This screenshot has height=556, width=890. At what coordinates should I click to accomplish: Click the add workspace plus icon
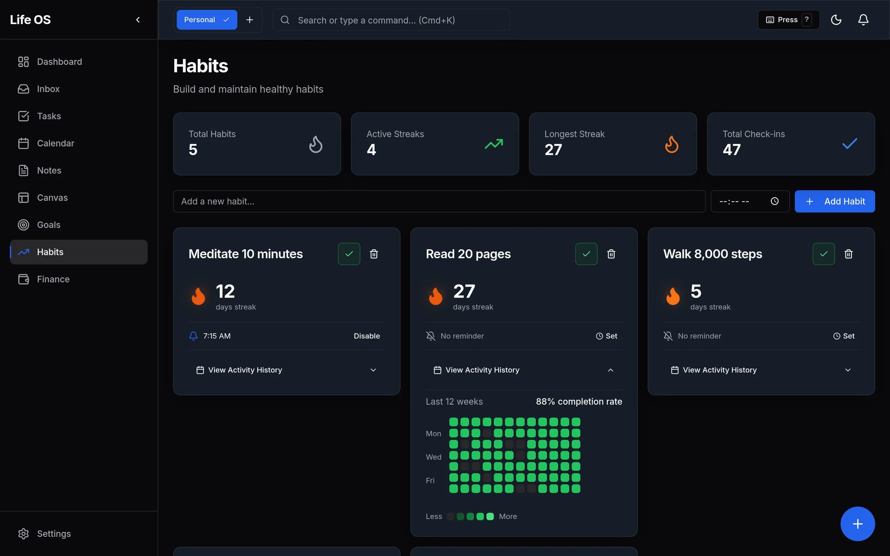[x=250, y=20]
